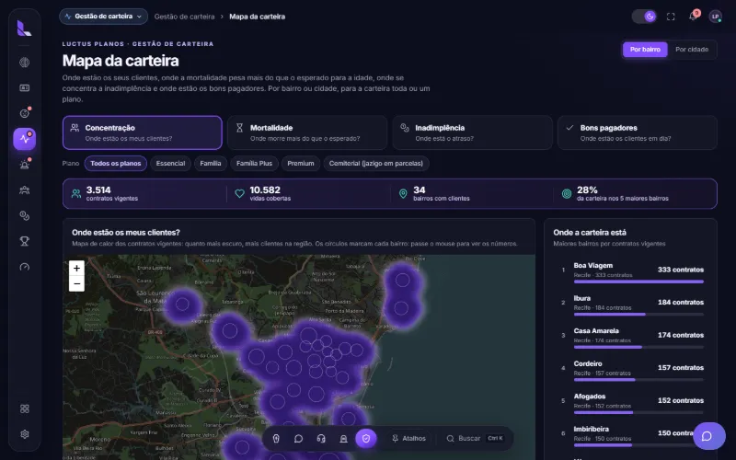This screenshot has width=736, height=460.
Task: Open settings gear in sidebar
Action: tap(25, 434)
